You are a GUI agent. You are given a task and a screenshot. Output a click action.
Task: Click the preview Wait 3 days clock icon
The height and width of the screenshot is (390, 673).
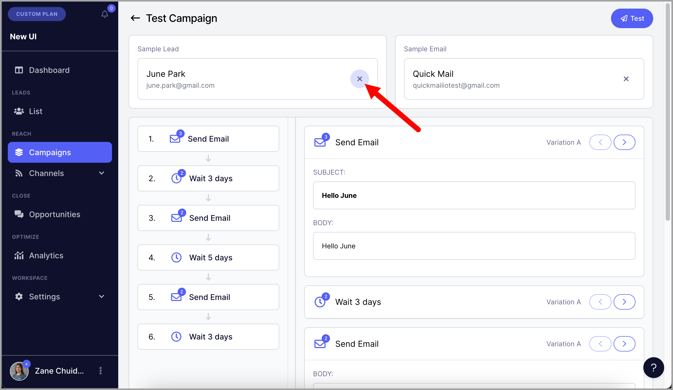coord(320,302)
